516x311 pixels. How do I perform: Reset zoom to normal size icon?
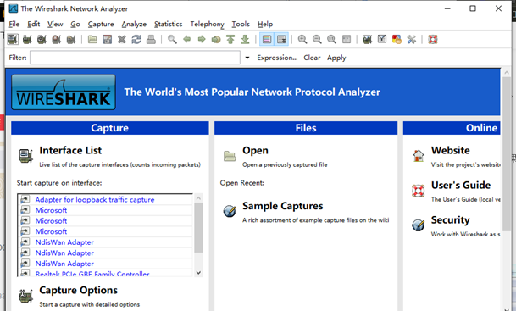click(x=331, y=40)
